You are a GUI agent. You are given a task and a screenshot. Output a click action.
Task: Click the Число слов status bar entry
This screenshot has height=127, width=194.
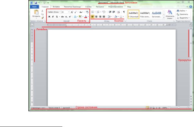(x=54, y=108)
